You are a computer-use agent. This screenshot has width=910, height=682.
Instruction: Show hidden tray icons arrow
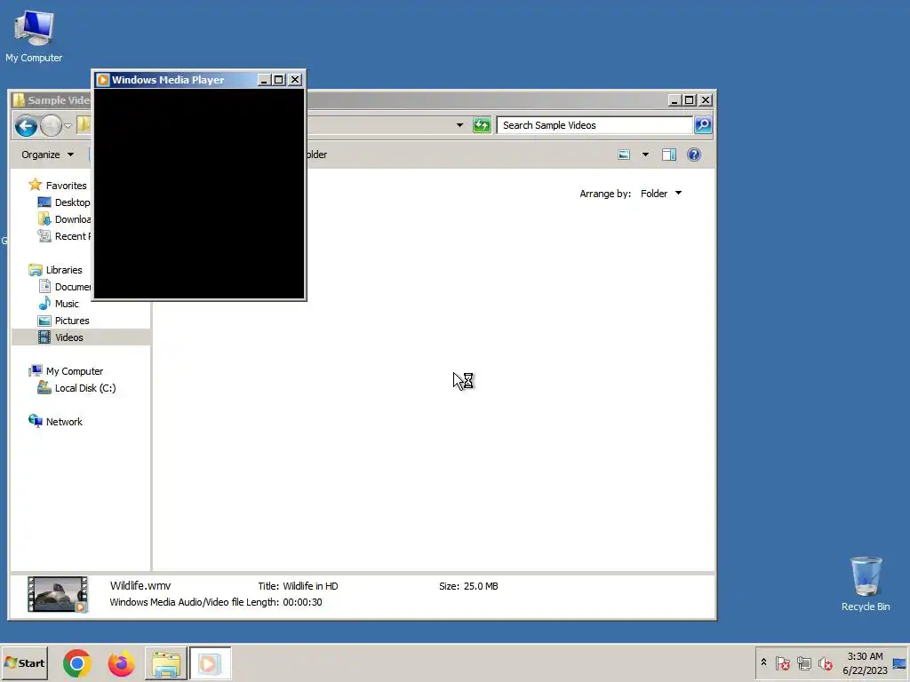click(x=763, y=662)
